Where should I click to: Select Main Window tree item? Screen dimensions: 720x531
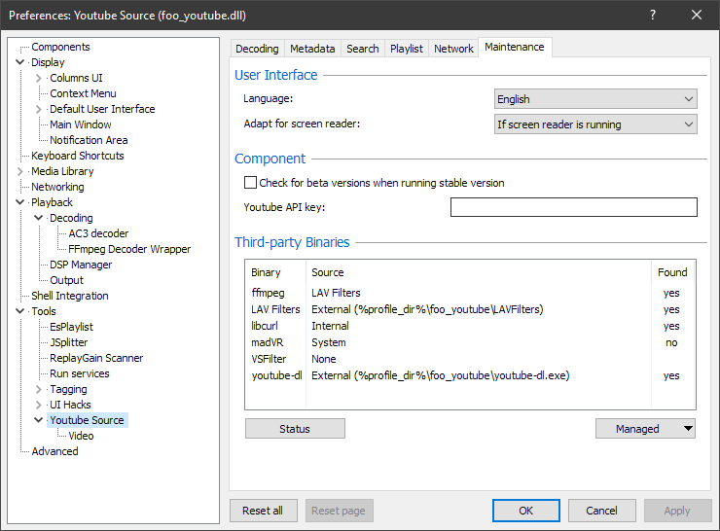point(81,124)
